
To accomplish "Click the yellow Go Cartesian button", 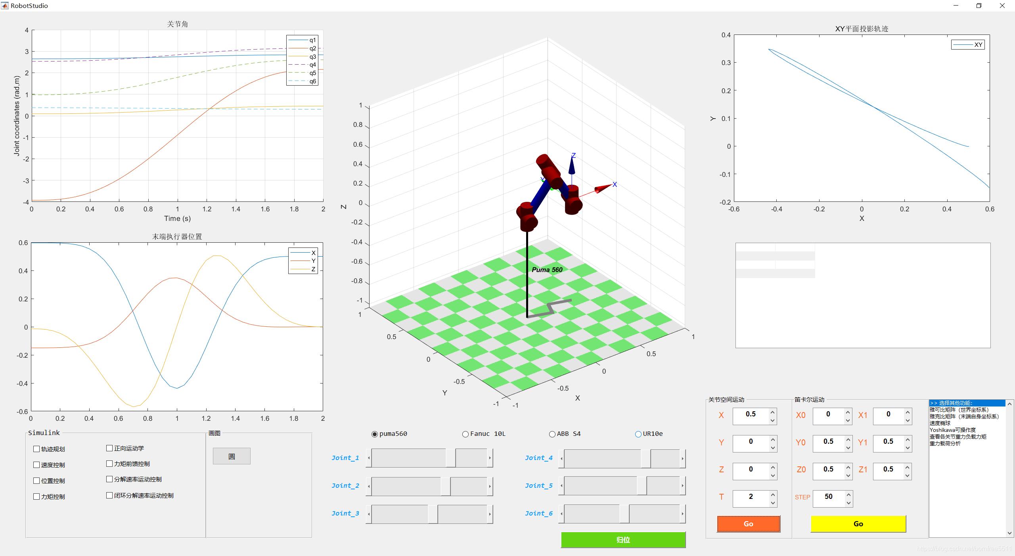I will pyautogui.click(x=858, y=524).
